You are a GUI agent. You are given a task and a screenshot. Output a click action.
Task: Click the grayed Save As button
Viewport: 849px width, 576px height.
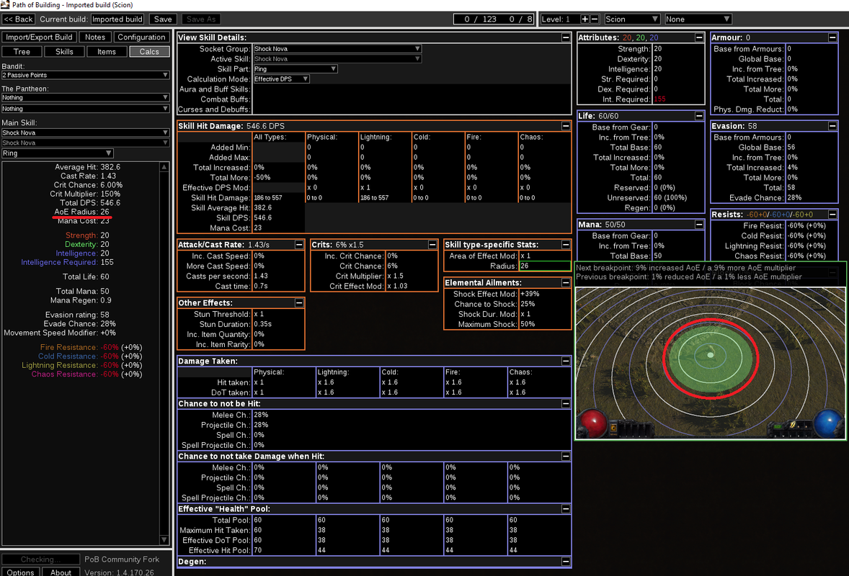pyautogui.click(x=201, y=19)
